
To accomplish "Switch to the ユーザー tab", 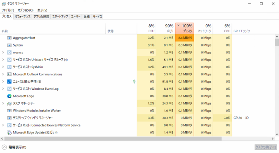I will [75, 17].
